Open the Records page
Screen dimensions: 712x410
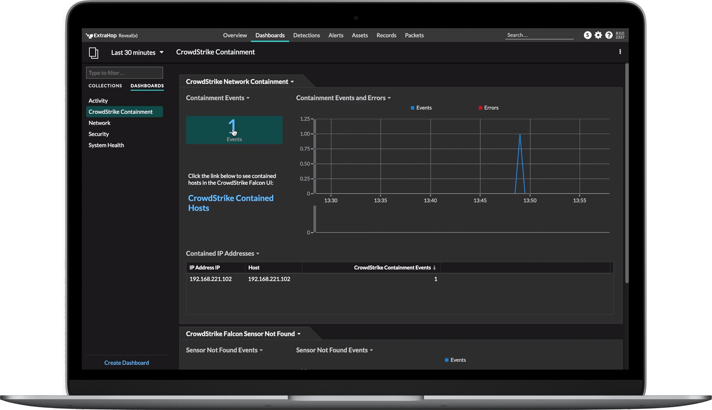(x=386, y=35)
